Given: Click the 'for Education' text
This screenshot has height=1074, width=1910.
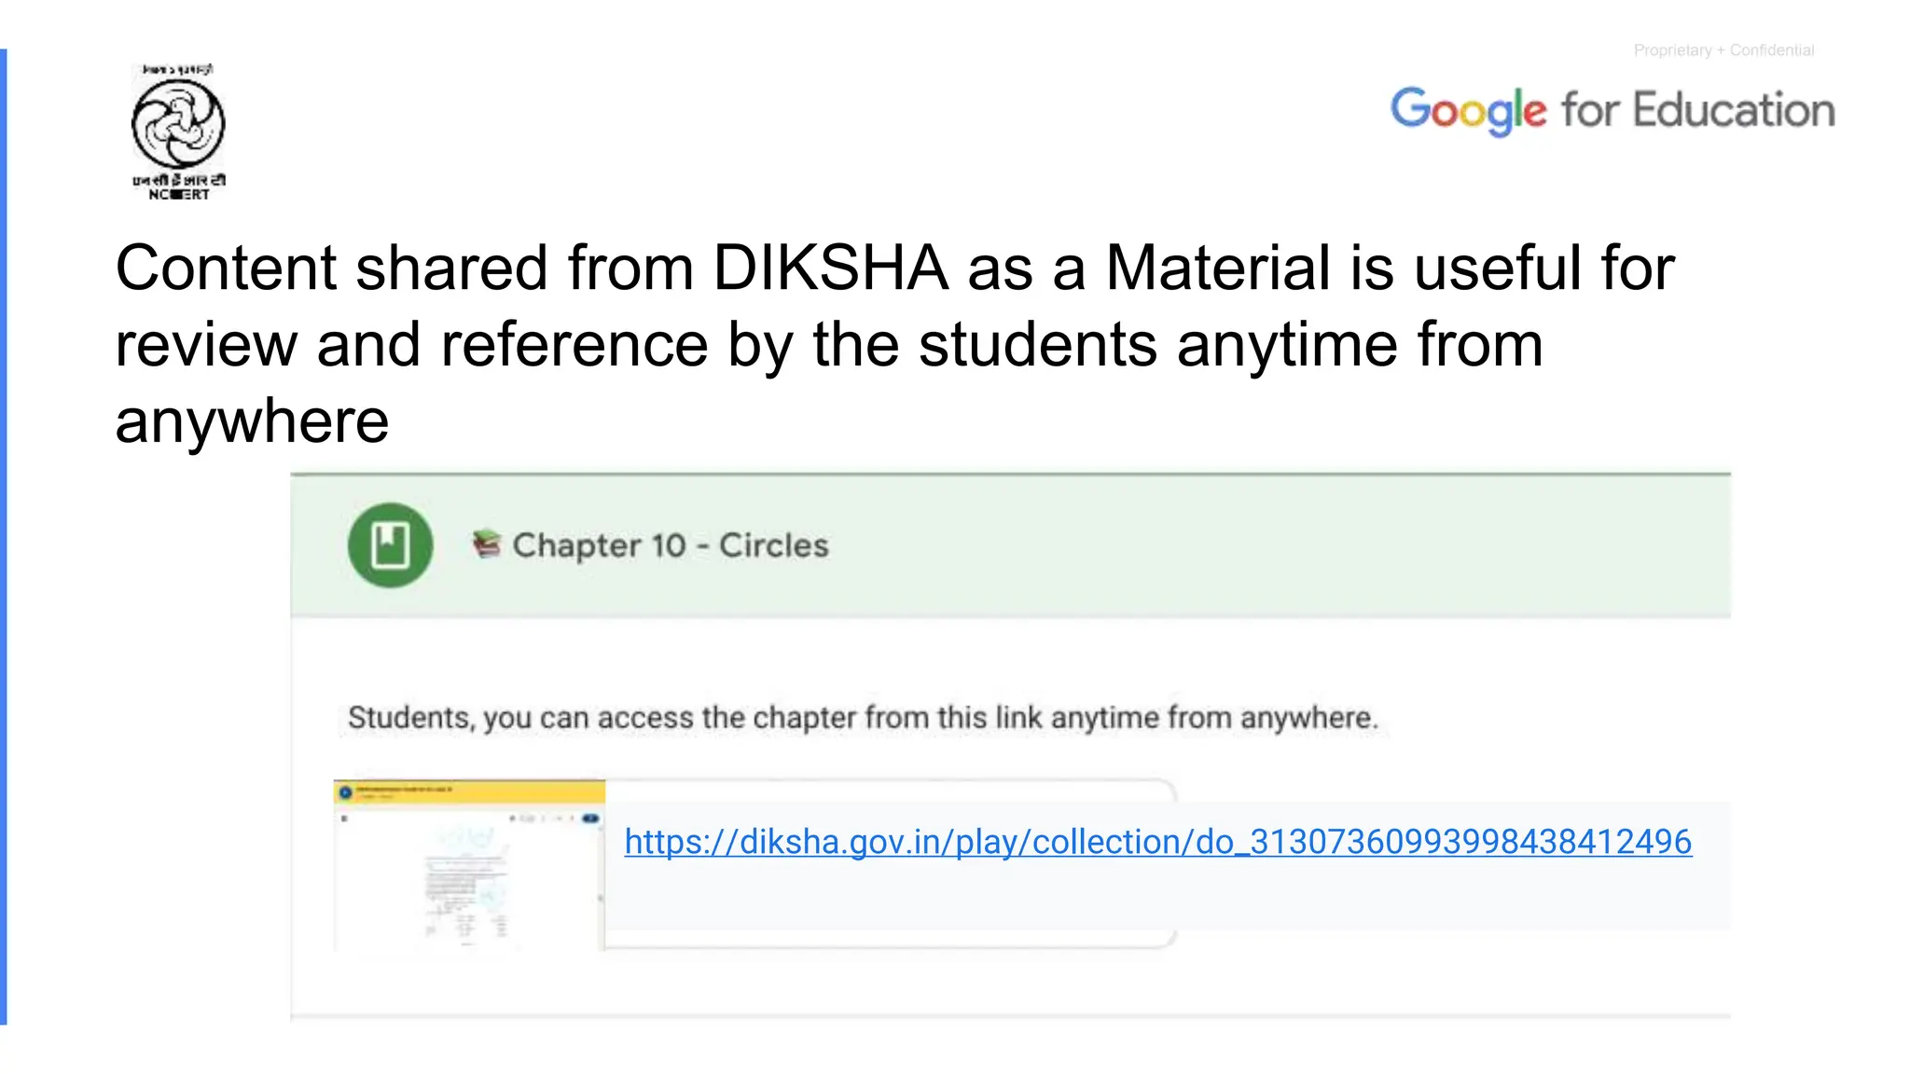Looking at the screenshot, I should (1697, 110).
